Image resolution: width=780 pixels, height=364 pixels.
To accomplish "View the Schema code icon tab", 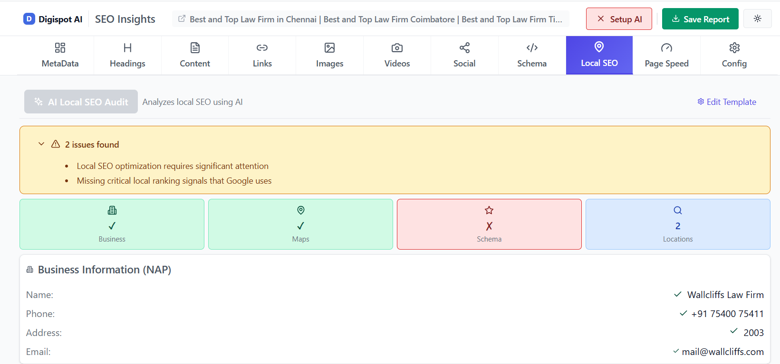I will [x=532, y=48].
